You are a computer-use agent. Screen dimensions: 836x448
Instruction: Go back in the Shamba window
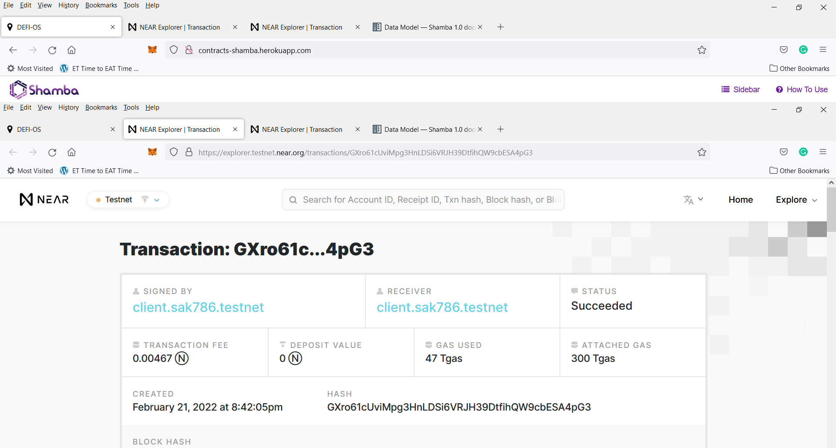[13, 50]
